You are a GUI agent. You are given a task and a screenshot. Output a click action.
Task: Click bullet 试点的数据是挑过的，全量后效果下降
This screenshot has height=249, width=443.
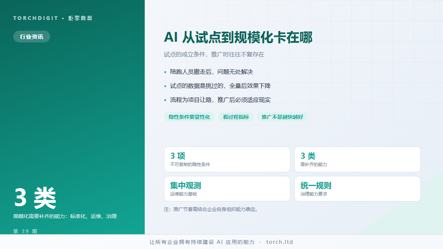[220, 86]
